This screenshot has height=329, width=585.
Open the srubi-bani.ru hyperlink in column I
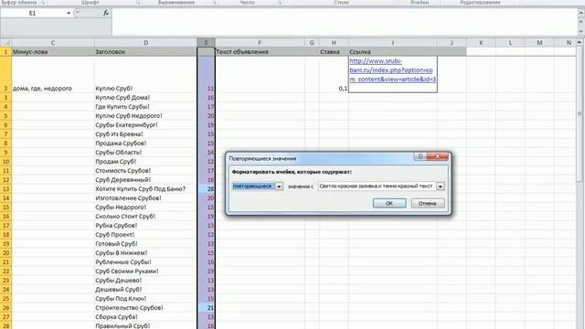tap(392, 70)
